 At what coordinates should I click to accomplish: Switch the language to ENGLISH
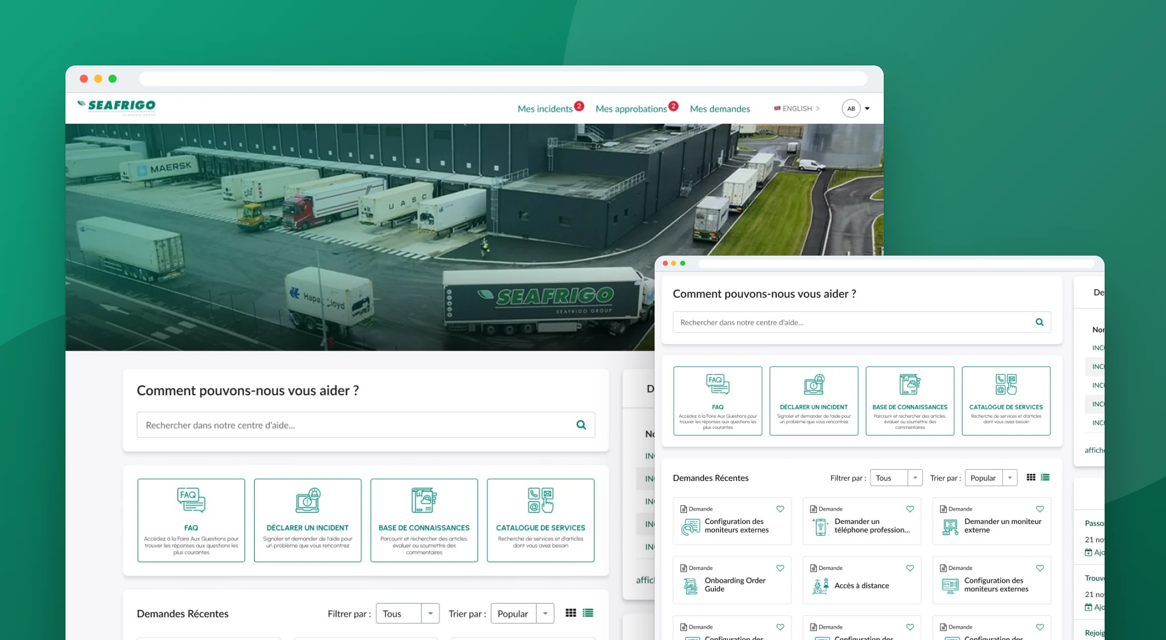pyautogui.click(x=797, y=108)
